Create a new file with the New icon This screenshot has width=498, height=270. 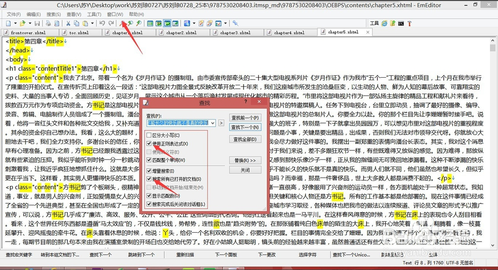(8, 23)
